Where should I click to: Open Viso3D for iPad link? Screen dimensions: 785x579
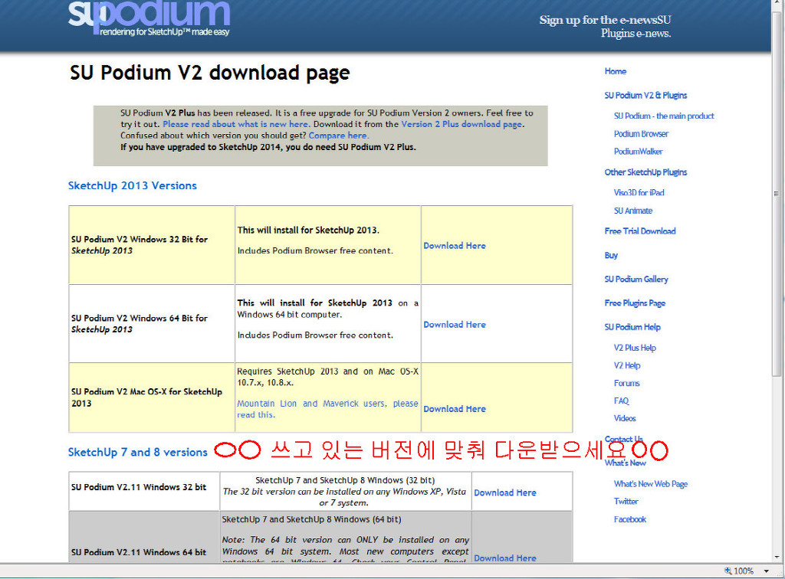point(639,192)
